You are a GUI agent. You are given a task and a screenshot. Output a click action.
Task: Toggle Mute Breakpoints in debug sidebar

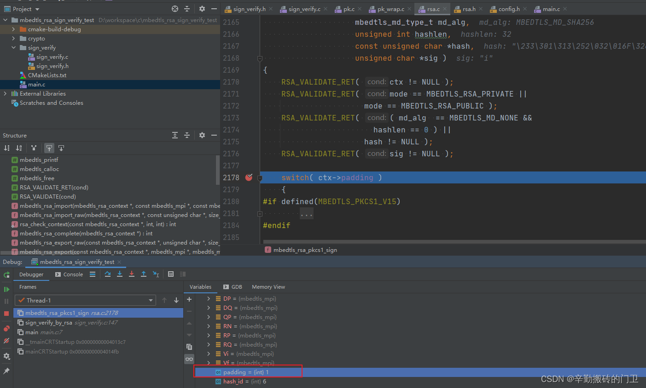coord(6,341)
